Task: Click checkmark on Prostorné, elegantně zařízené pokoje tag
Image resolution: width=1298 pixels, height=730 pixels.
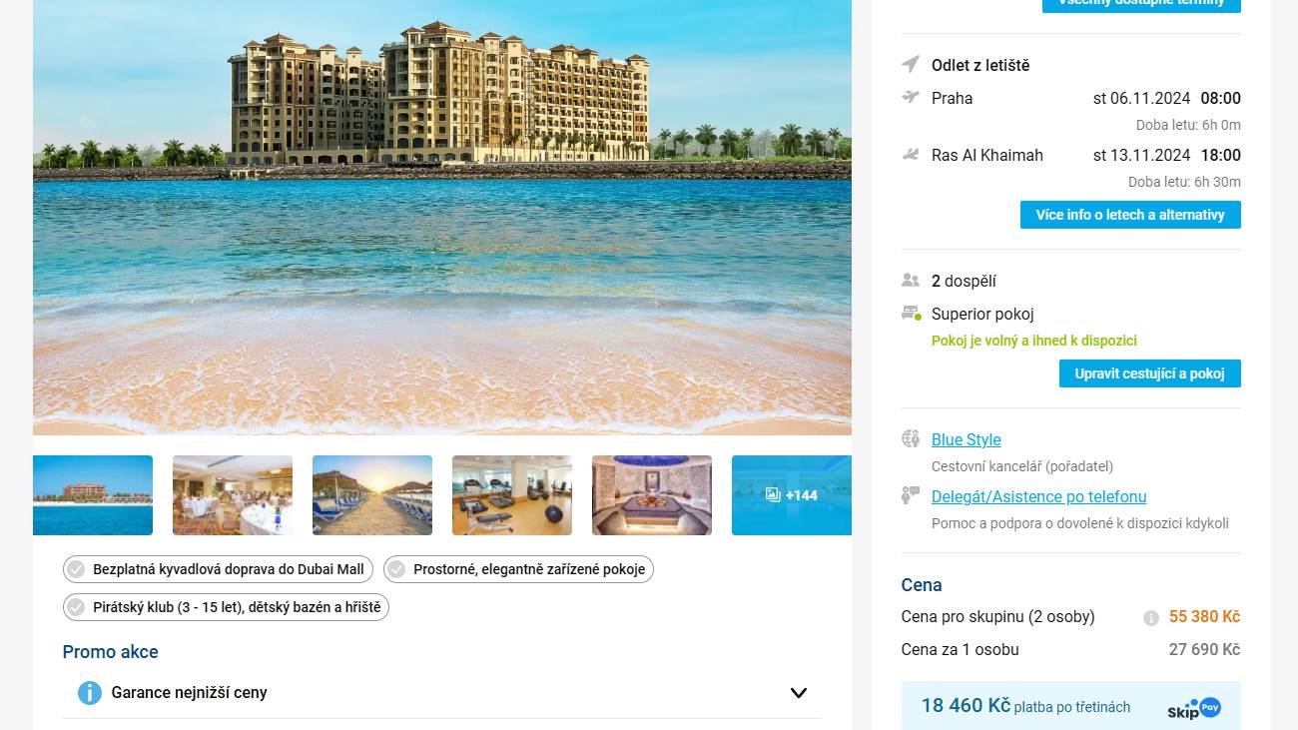Action: click(396, 569)
